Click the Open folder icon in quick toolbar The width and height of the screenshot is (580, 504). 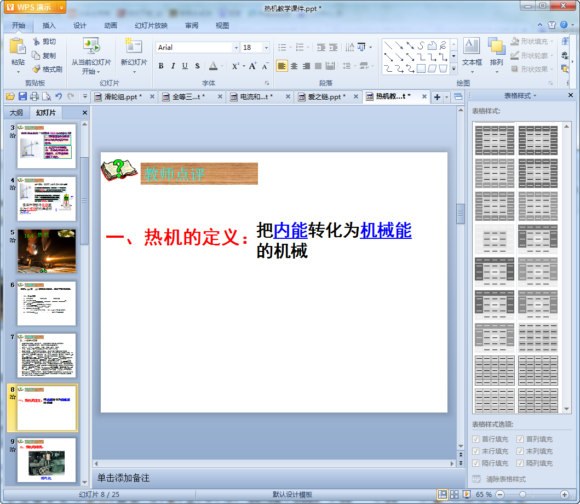(10, 96)
